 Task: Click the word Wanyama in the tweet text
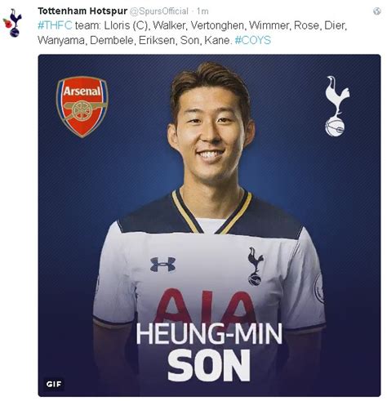[x=62, y=40]
